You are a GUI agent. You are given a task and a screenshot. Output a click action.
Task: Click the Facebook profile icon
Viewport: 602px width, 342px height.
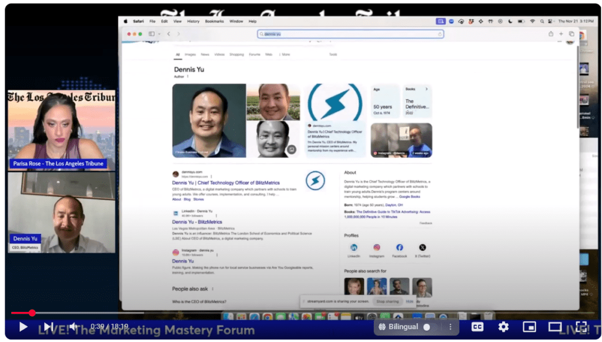coord(399,248)
